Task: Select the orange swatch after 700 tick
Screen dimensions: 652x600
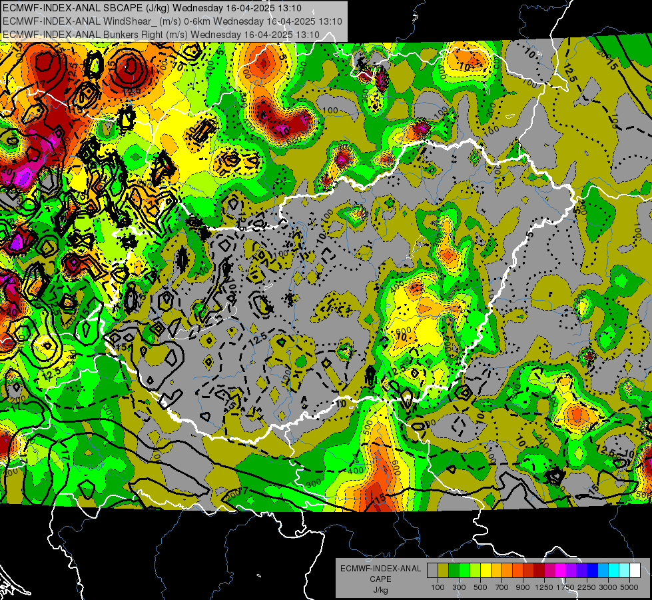Action: pyautogui.click(x=507, y=570)
